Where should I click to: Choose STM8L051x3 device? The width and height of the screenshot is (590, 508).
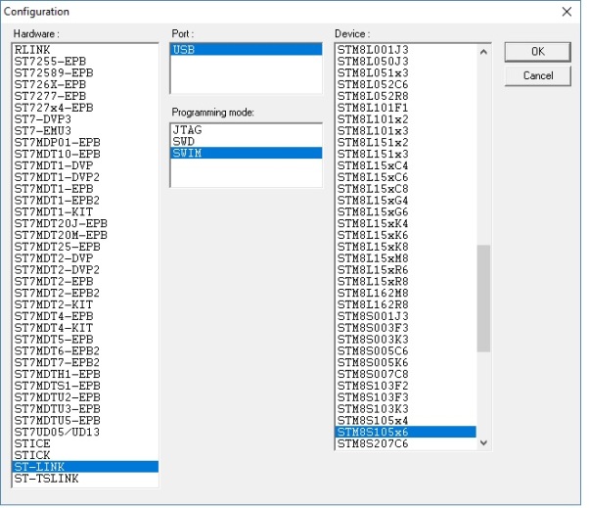(x=406, y=73)
